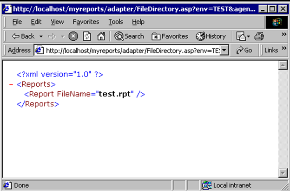The width and height of the screenshot is (290, 191).
Task: Click the Back arrow button
Action: click(x=22, y=36)
